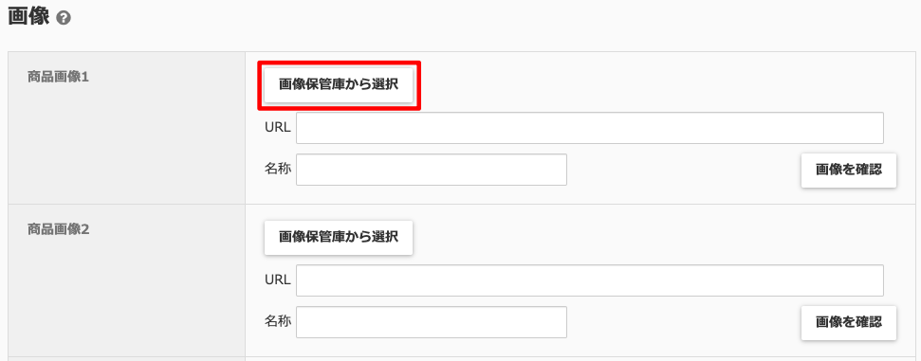This screenshot has width=921, height=361.
Task: Click blank space right of 商品画像2 library button
Action: (664, 237)
